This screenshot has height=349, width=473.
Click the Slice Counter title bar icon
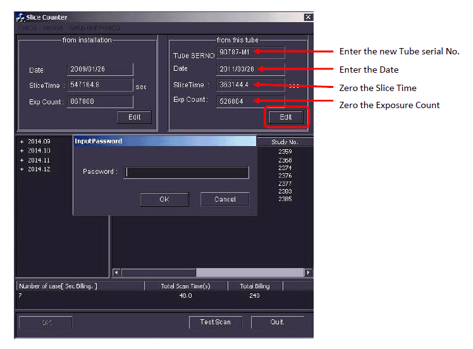coord(20,17)
